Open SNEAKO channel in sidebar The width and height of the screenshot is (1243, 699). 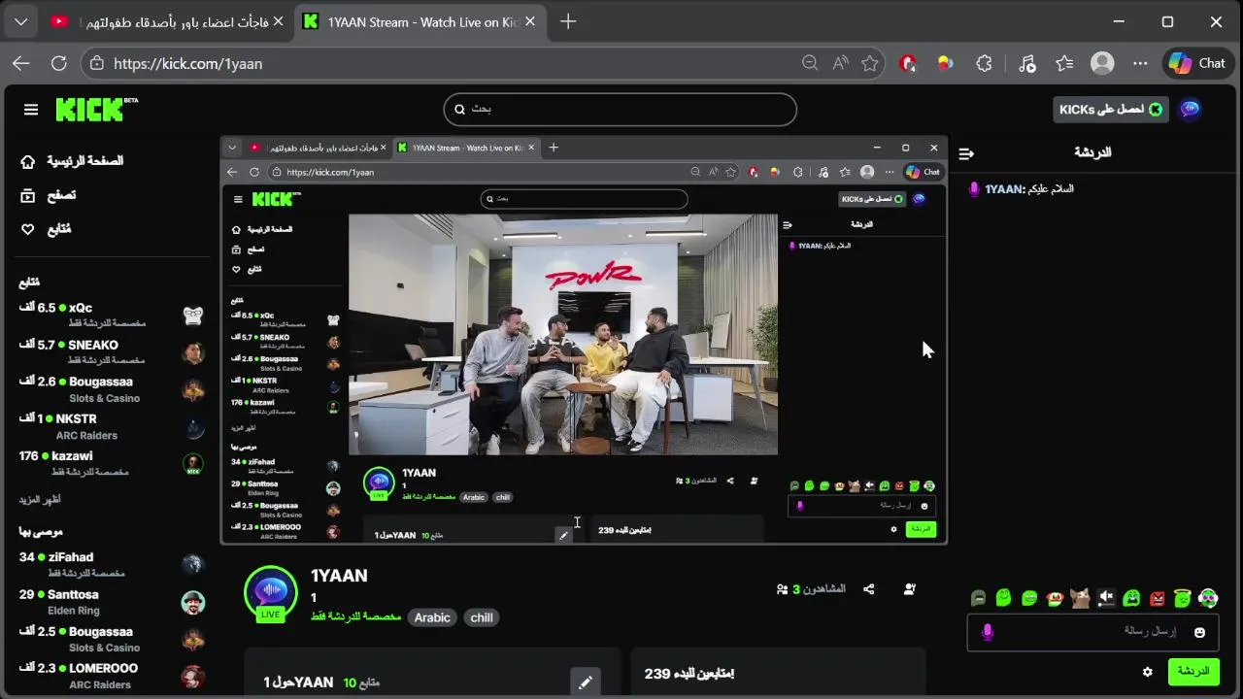(x=112, y=351)
